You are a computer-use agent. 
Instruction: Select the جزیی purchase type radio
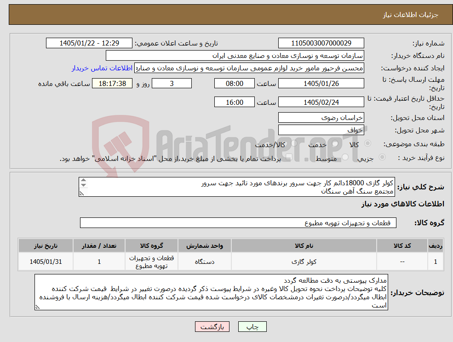pos(382,157)
